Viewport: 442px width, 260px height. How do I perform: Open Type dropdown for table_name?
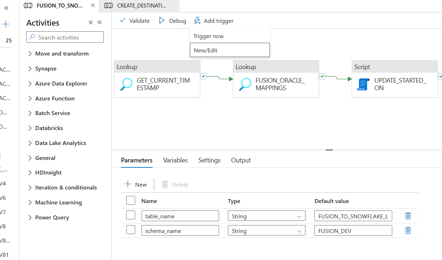pyautogui.click(x=267, y=216)
